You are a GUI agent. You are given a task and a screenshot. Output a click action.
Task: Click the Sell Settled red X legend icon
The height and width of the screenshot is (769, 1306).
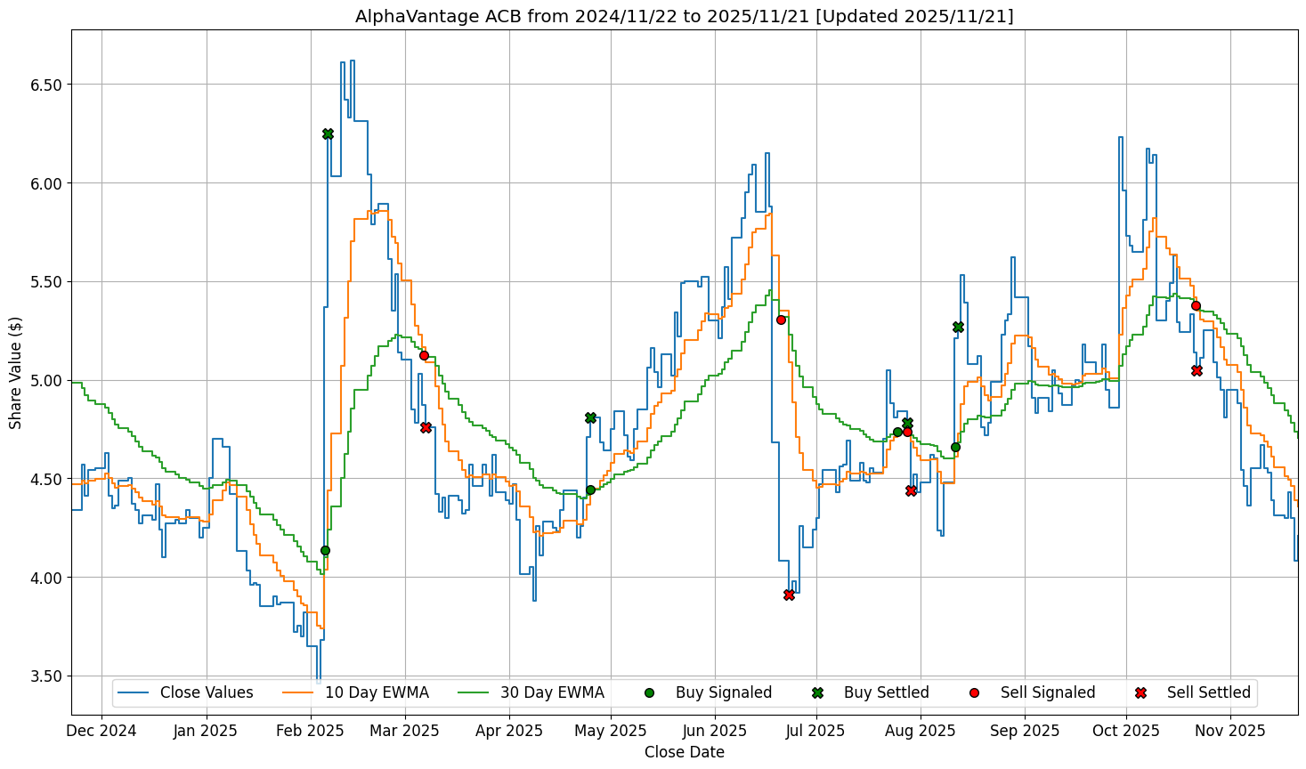tap(1140, 692)
